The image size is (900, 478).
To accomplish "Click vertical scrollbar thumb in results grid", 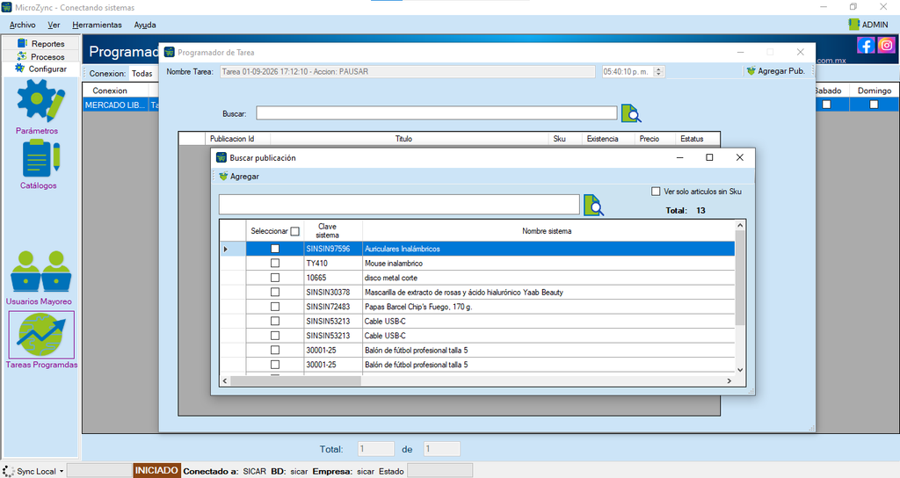I will click(x=740, y=278).
